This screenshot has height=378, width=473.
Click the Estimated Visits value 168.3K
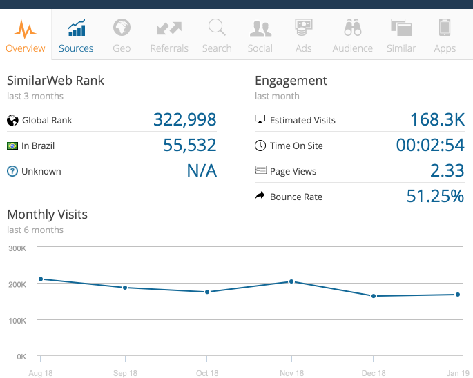tap(437, 119)
